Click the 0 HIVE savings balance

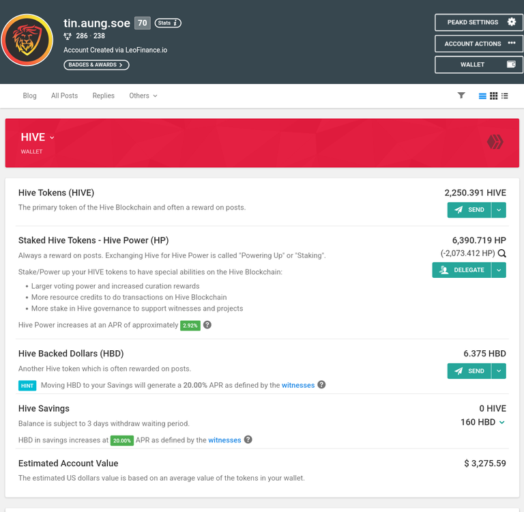[493, 408]
